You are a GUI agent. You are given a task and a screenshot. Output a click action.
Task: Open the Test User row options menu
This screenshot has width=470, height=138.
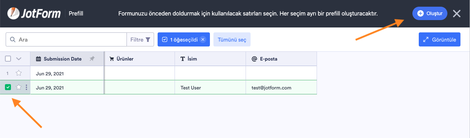(x=27, y=87)
